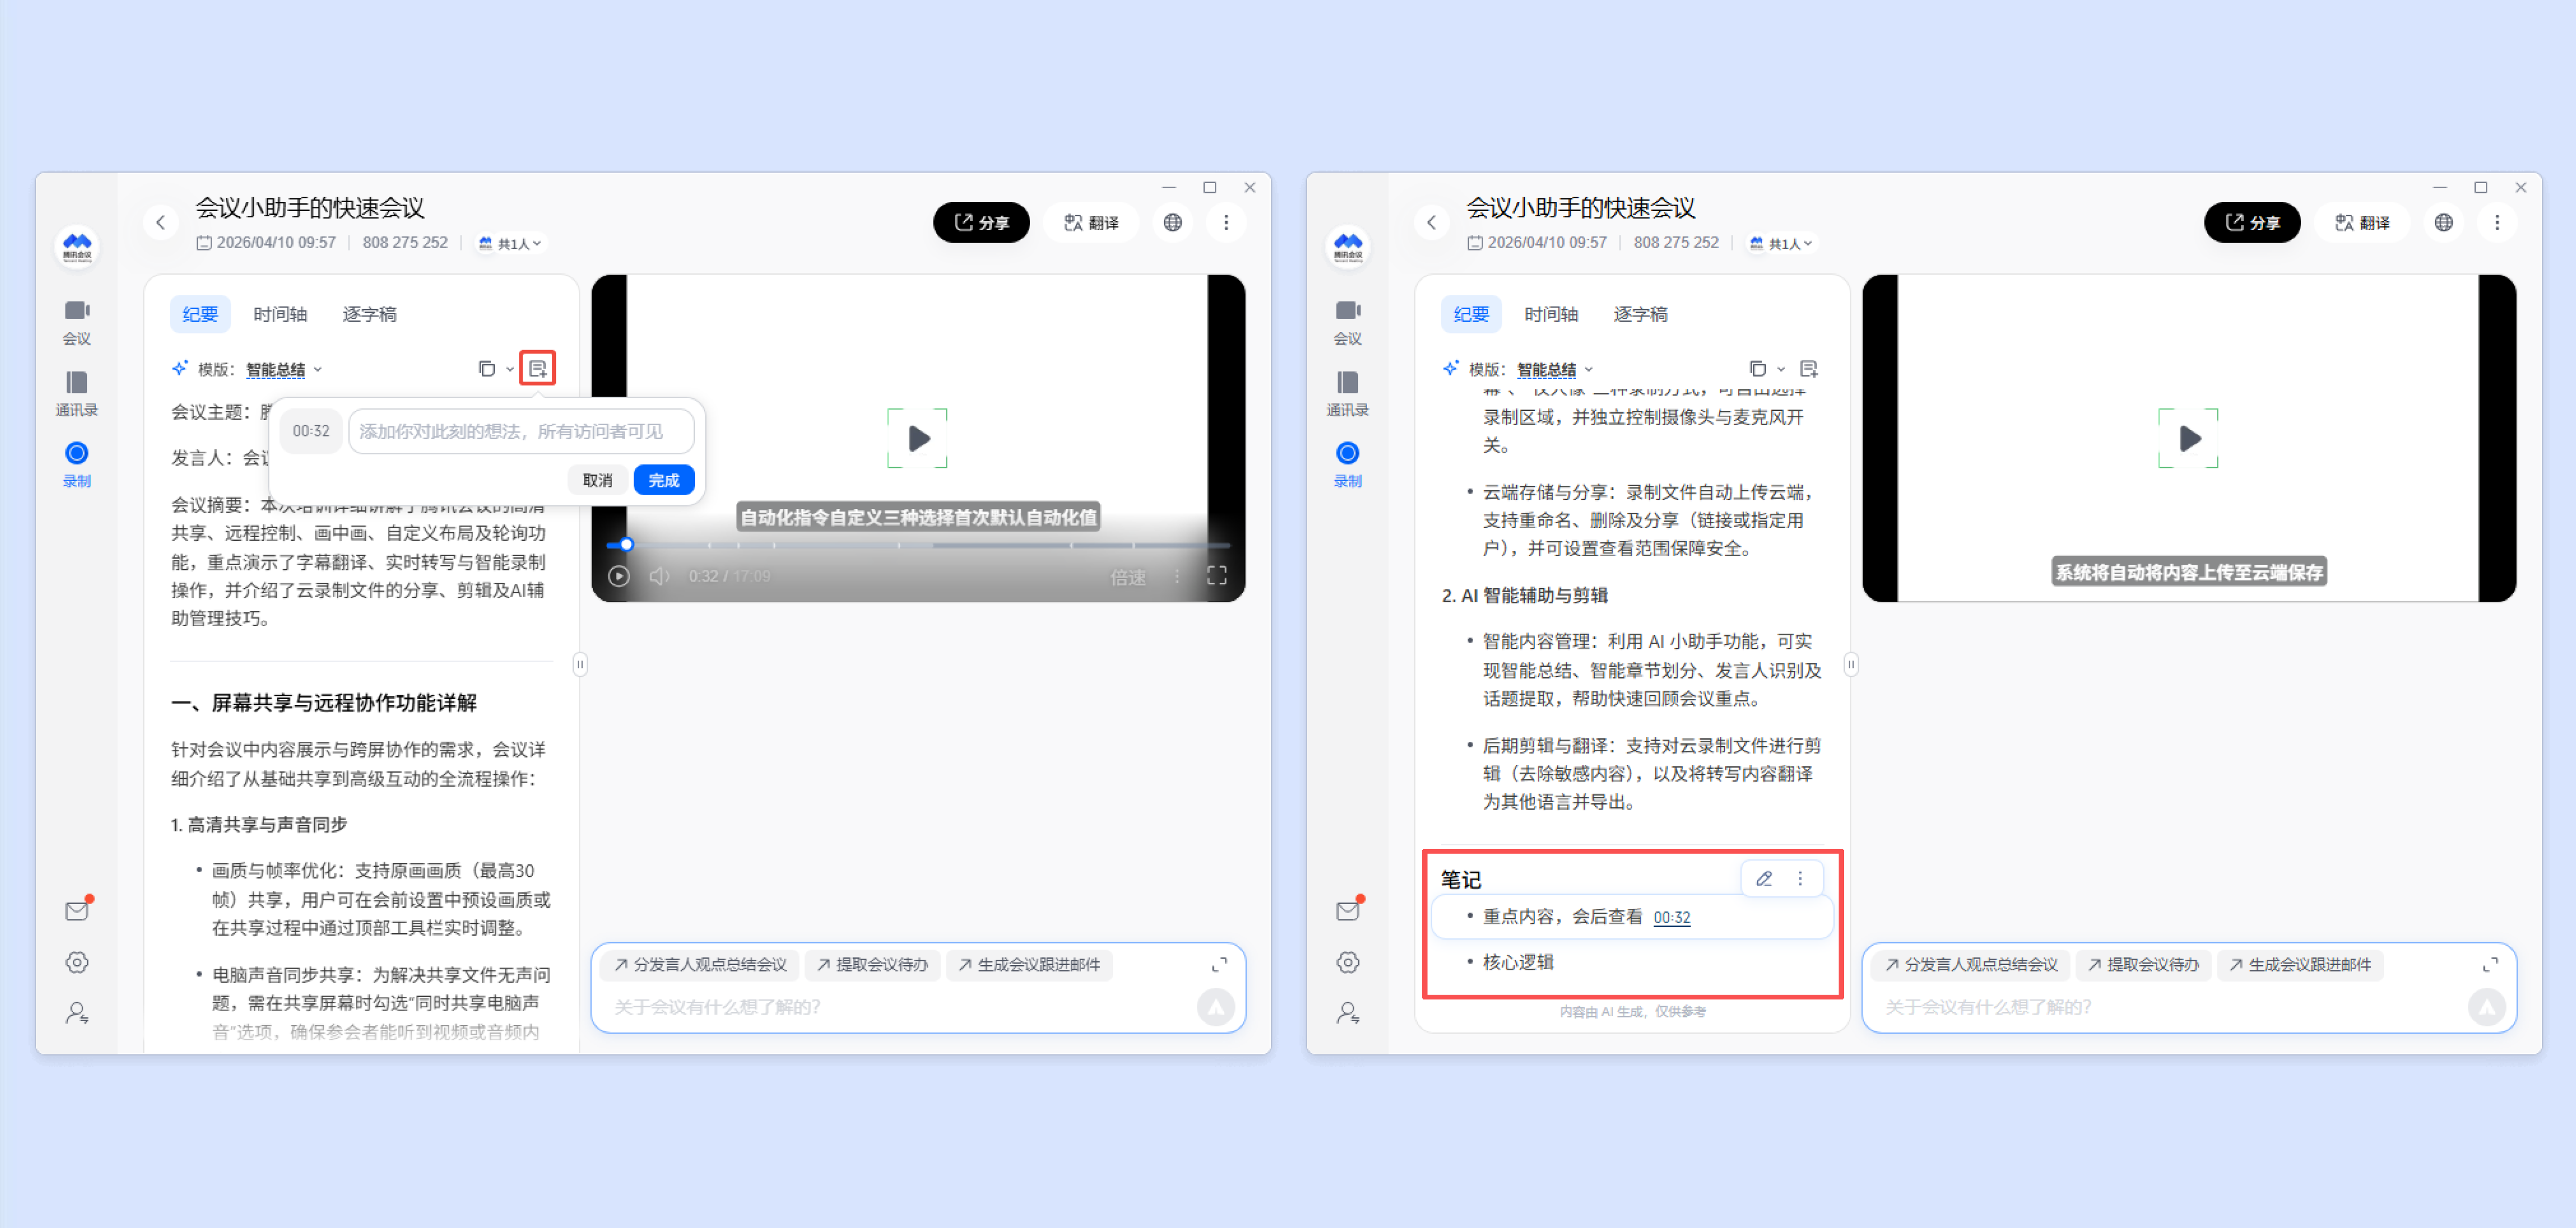2576x1228 pixels.
Task: Expand the AI chat box in right window
Action: click(x=2490, y=964)
